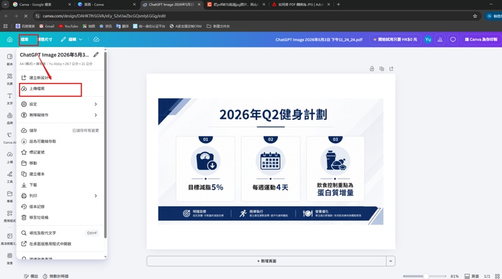Open the 檔案 menu in top bar
This screenshot has width=502, height=279.
[25, 40]
